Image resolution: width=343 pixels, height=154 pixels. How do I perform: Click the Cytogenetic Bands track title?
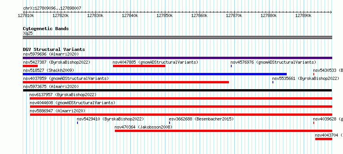point(46,29)
